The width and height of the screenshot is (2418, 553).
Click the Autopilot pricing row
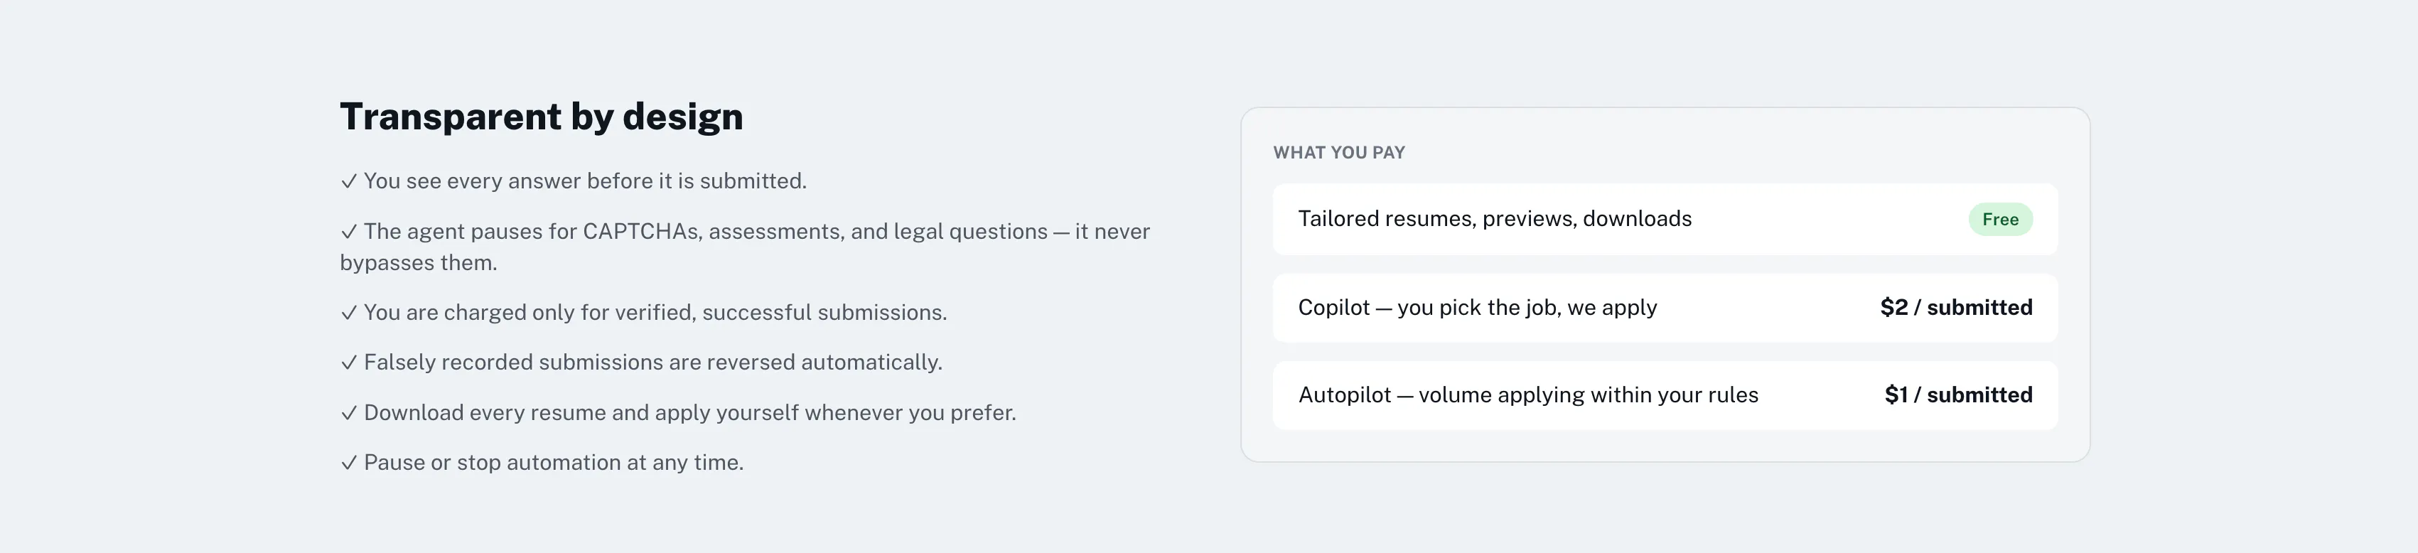[1665, 395]
